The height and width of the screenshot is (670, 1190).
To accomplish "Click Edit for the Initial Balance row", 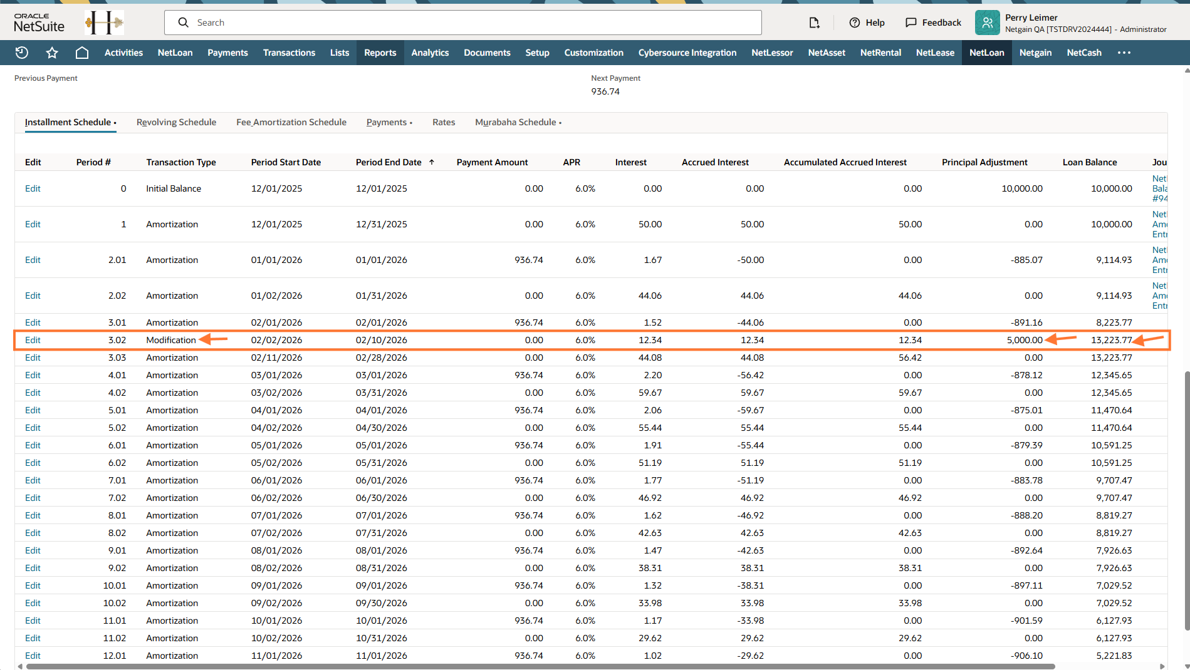I will coord(33,188).
